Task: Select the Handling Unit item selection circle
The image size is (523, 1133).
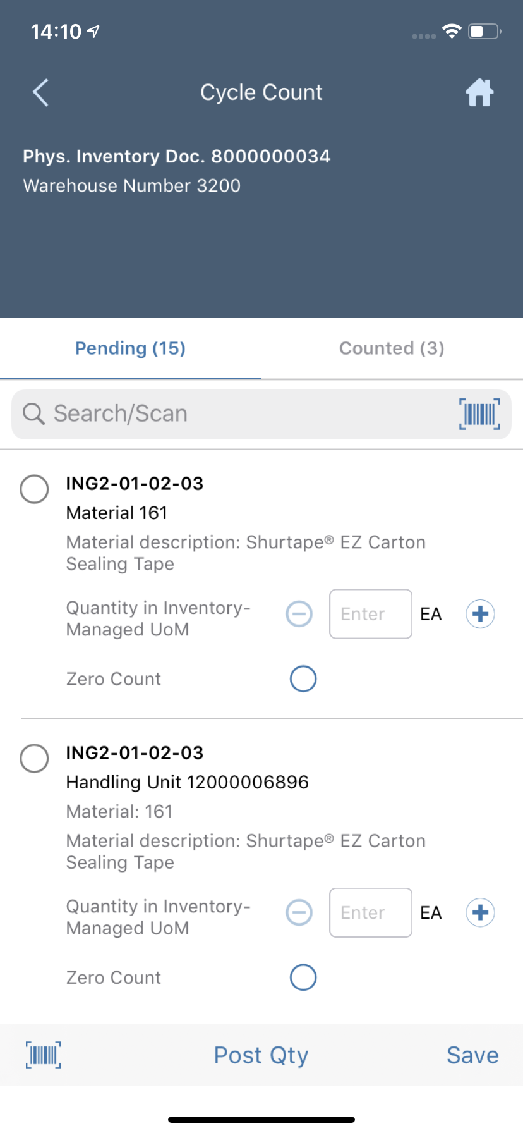Action: click(35, 759)
